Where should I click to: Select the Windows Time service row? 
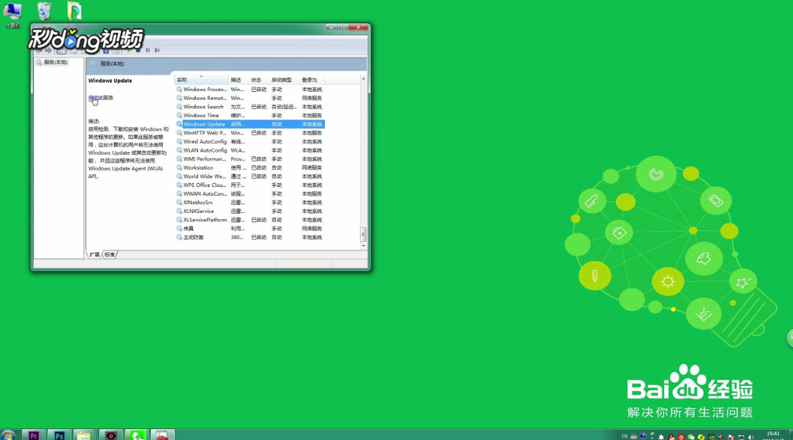pos(250,115)
